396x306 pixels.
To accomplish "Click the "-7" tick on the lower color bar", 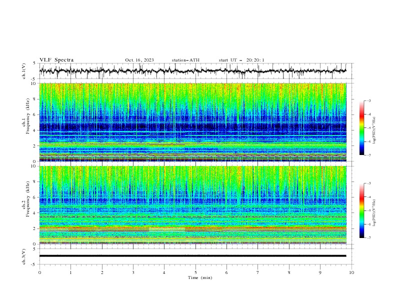I will [x=368, y=238].
